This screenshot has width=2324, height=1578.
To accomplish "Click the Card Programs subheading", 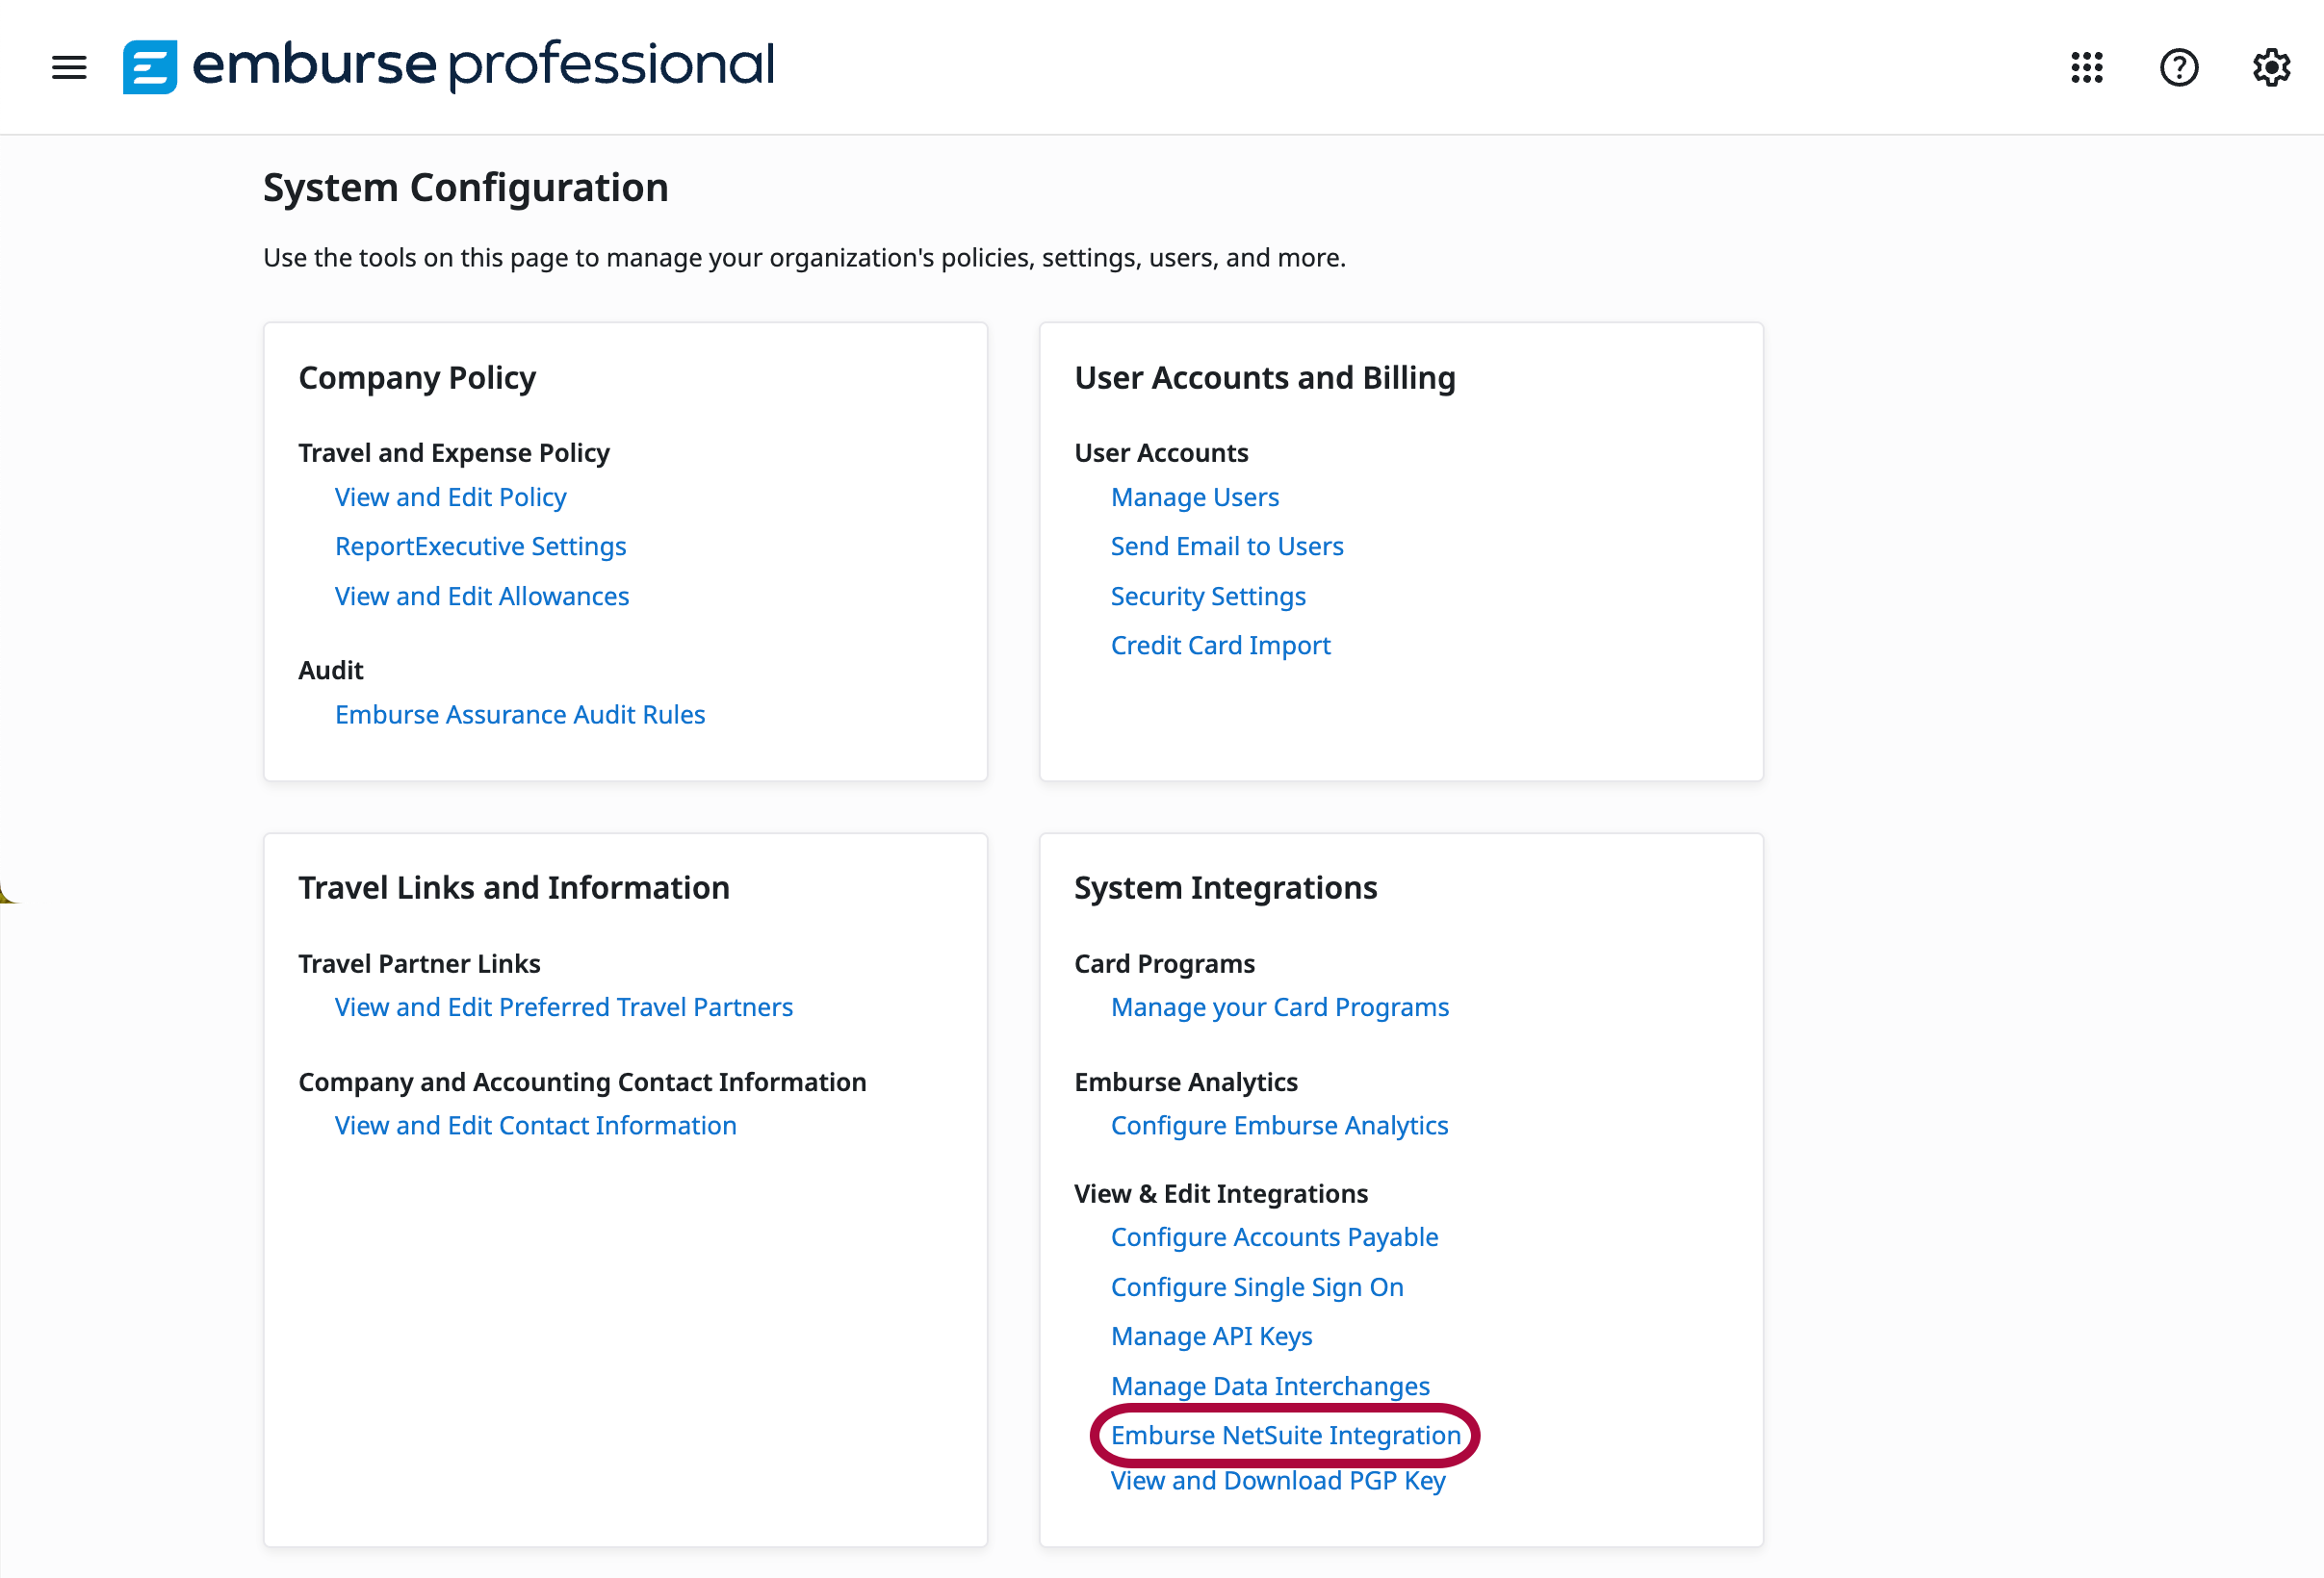I will (1164, 962).
